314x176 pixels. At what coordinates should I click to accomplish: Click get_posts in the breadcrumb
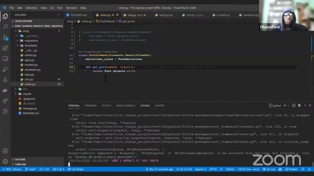pos(129,21)
